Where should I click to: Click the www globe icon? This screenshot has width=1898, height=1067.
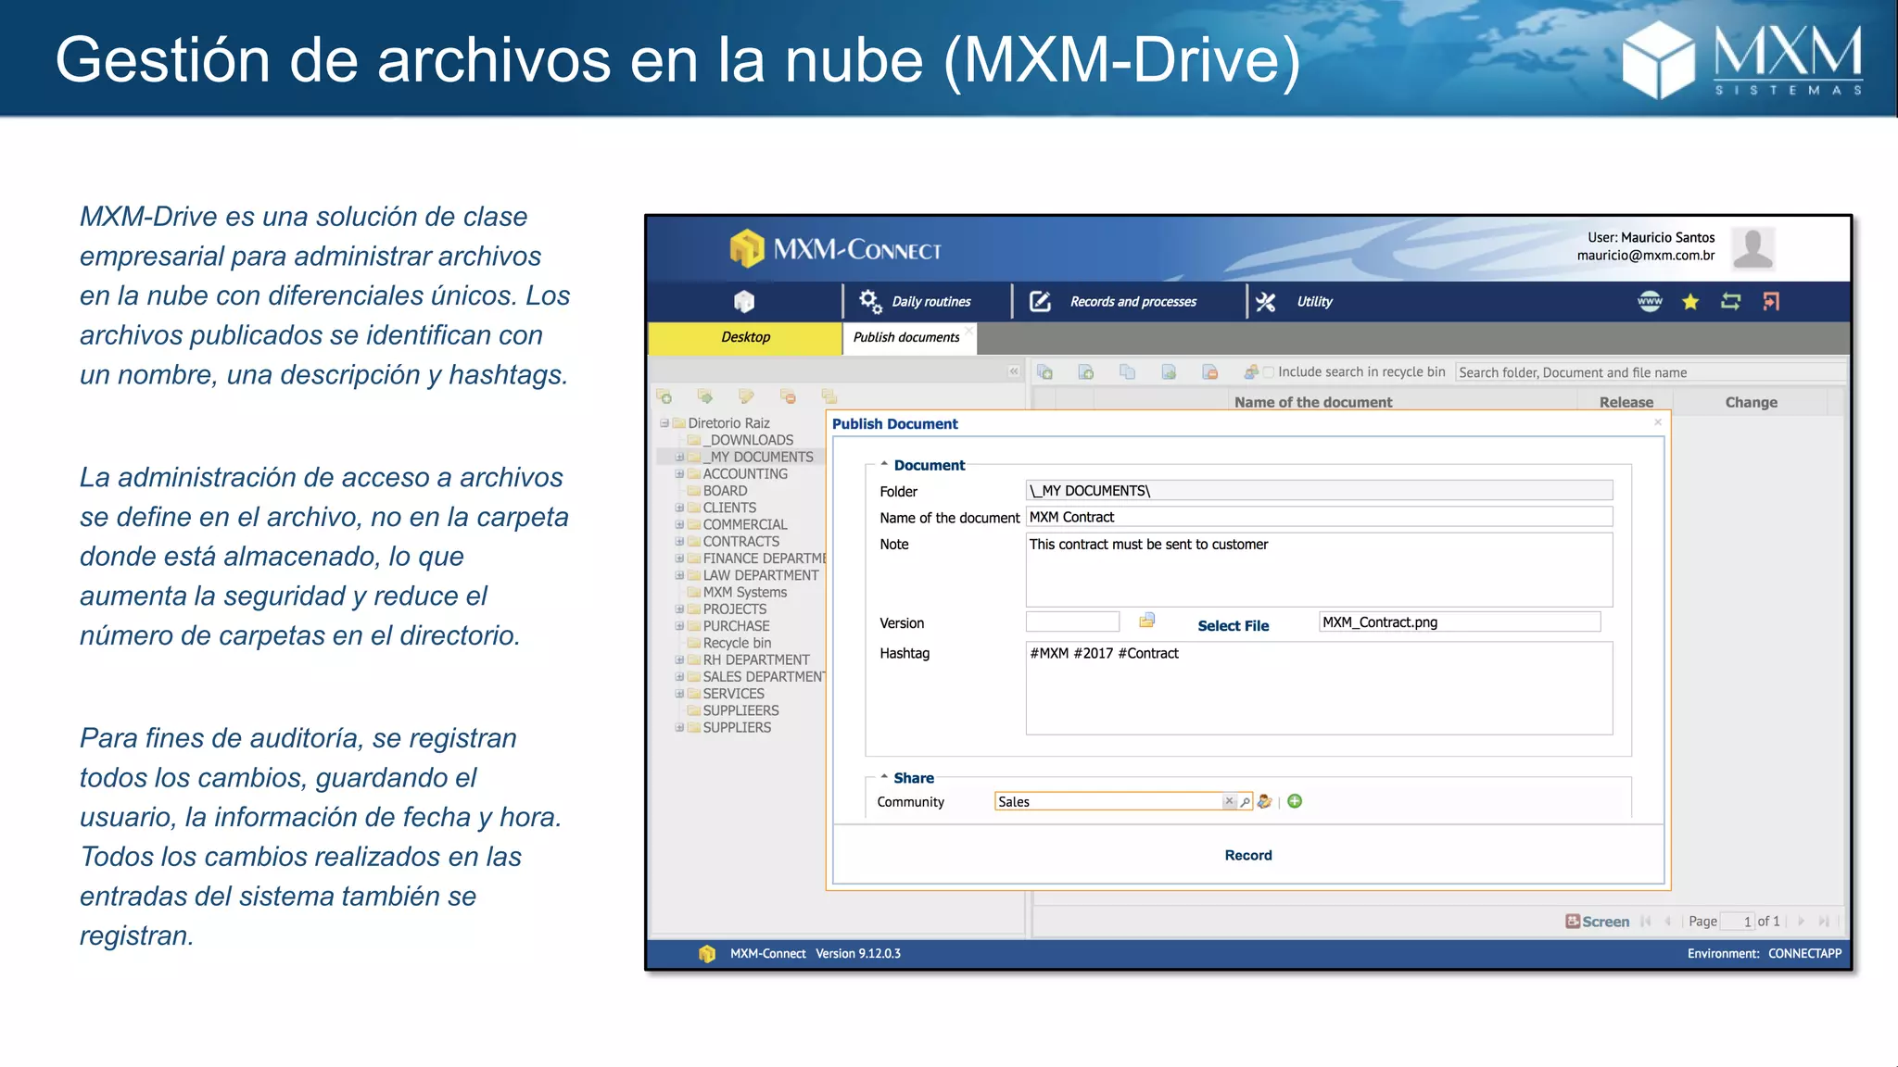(1650, 301)
